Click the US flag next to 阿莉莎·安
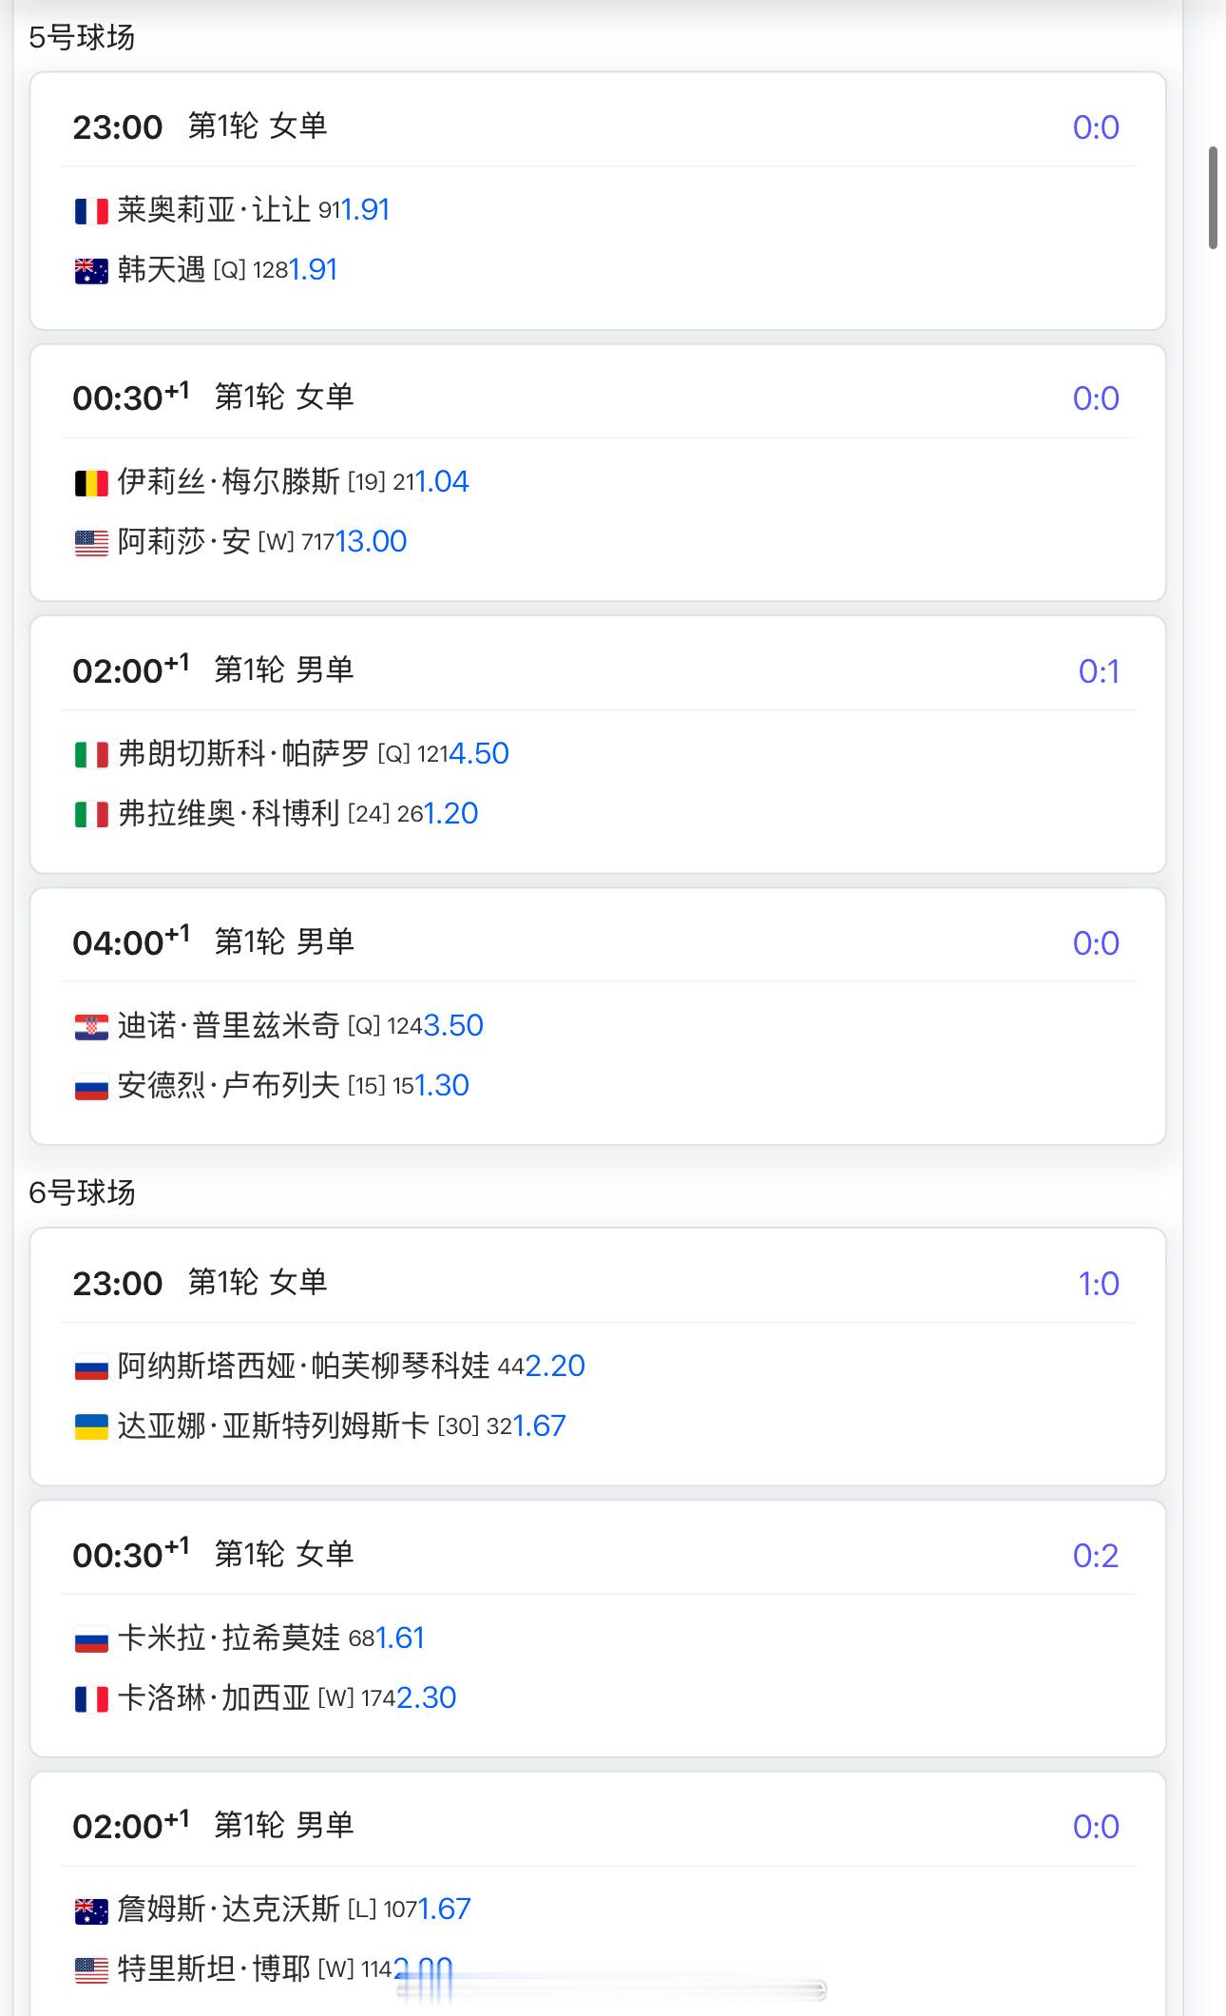 91,543
